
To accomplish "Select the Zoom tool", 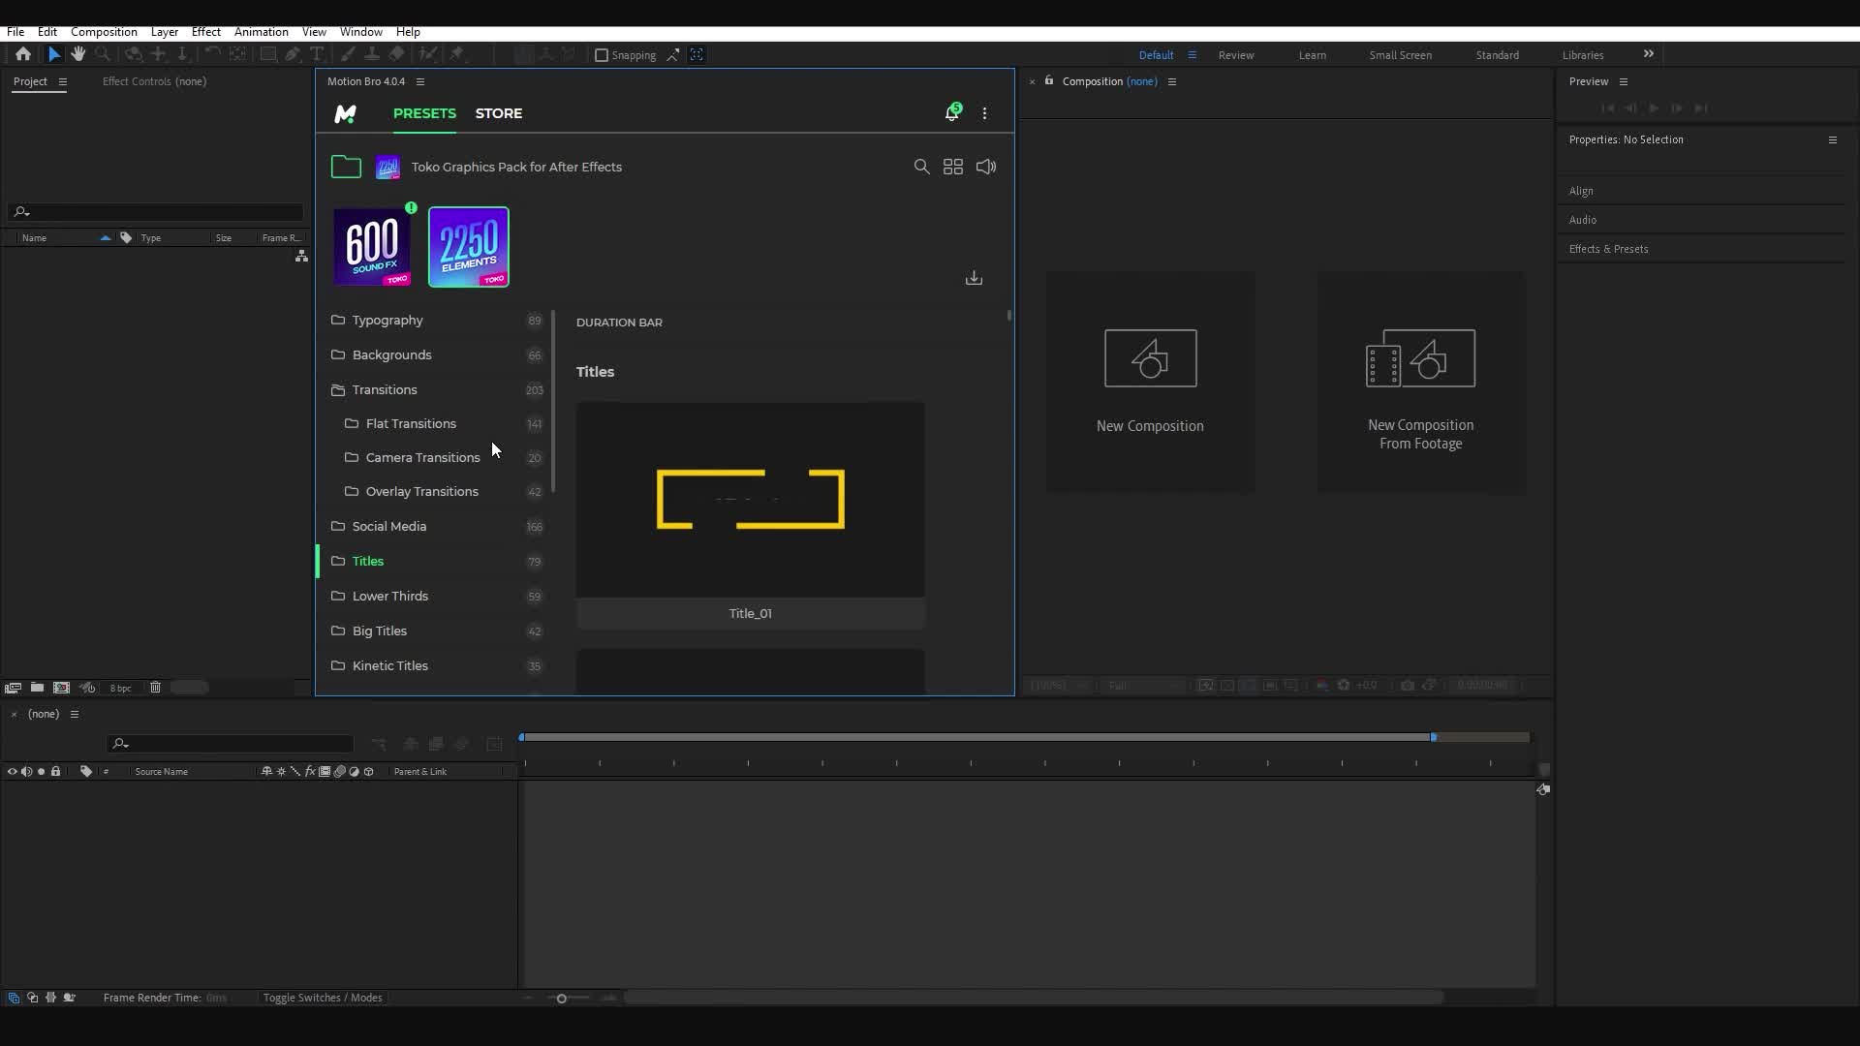I will 103,54.
